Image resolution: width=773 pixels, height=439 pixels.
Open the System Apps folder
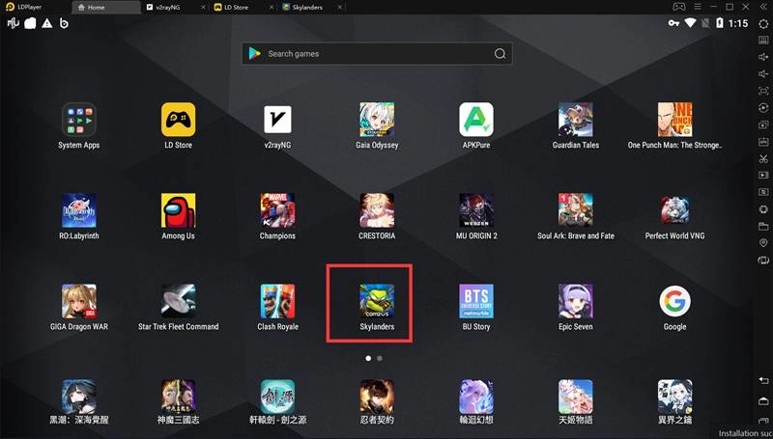[x=78, y=119]
